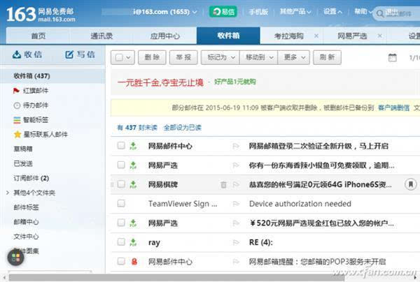Open 订阅邮件 (2) folder
This screenshot has width=420, height=282.
pos(31,178)
